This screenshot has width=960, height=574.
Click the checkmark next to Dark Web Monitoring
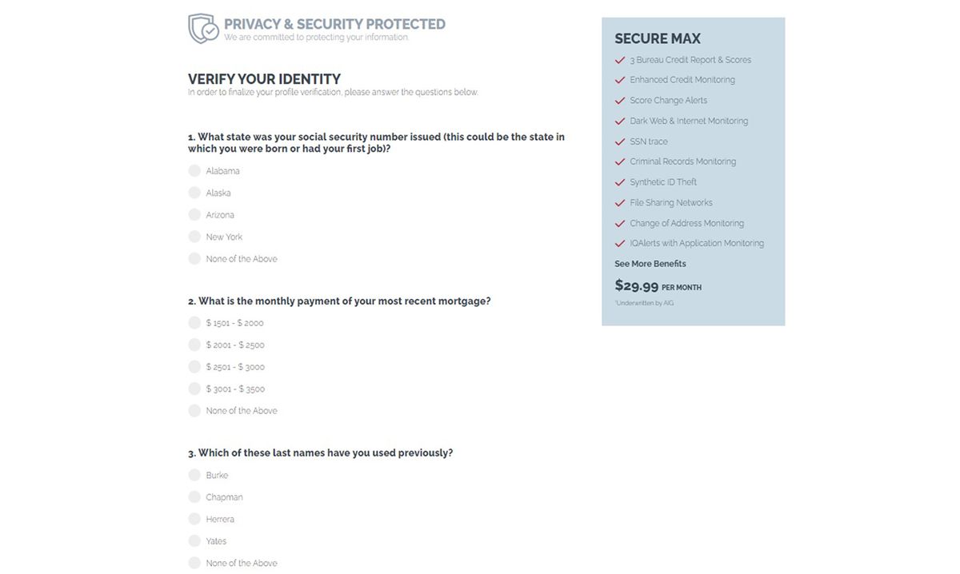(x=619, y=121)
